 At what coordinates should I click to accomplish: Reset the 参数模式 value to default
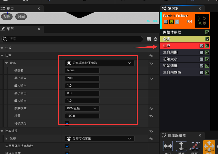151,108
